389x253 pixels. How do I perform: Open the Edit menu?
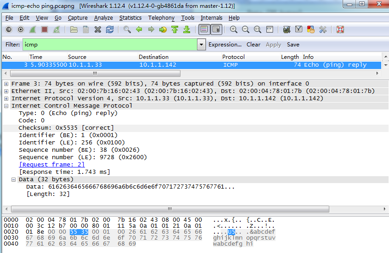(x=24, y=18)
